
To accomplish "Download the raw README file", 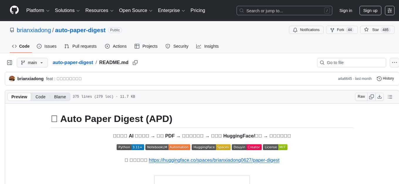I will coord(380,96).
